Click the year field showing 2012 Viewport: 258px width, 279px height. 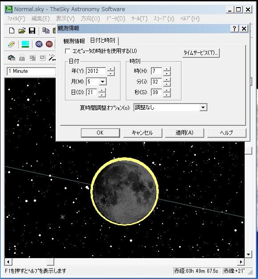pyautogui.click(x=96, y=71)
